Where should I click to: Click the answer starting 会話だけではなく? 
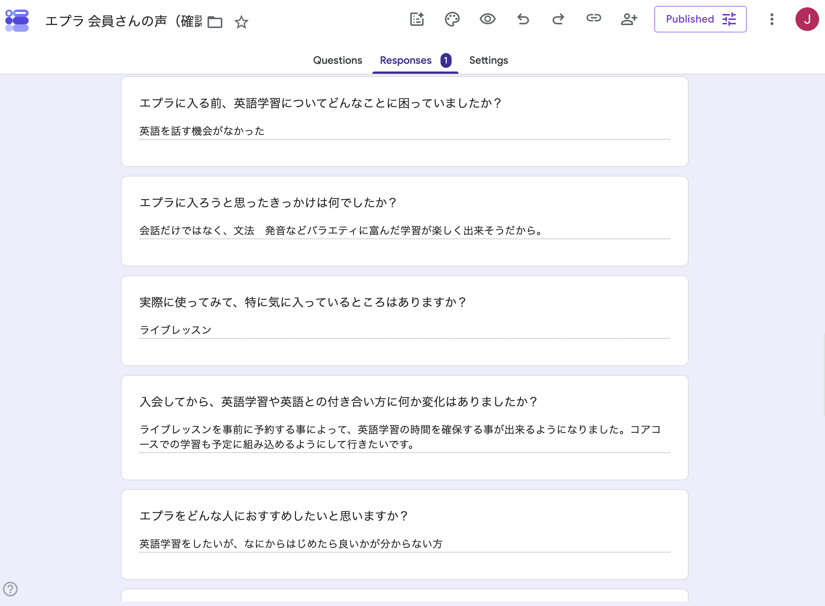pyautogui.click(x=341, y=230)
